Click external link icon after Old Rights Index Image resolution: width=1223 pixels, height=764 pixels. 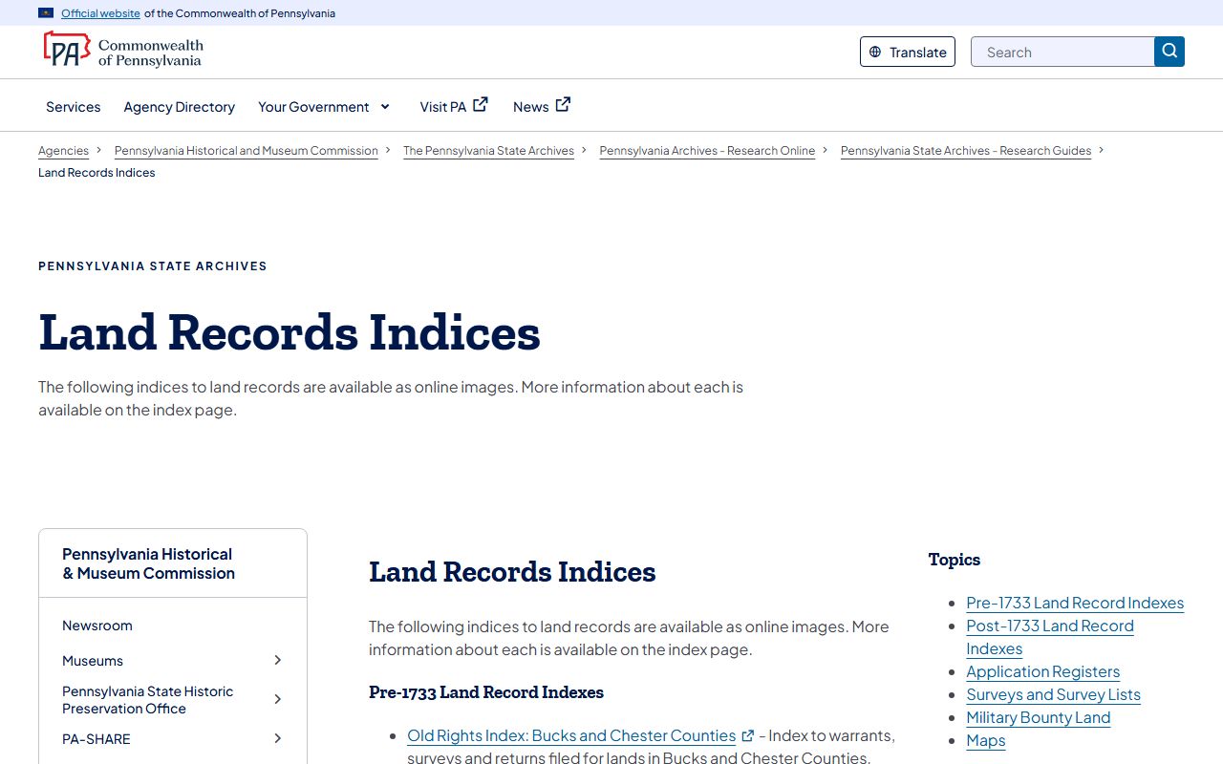748,736
